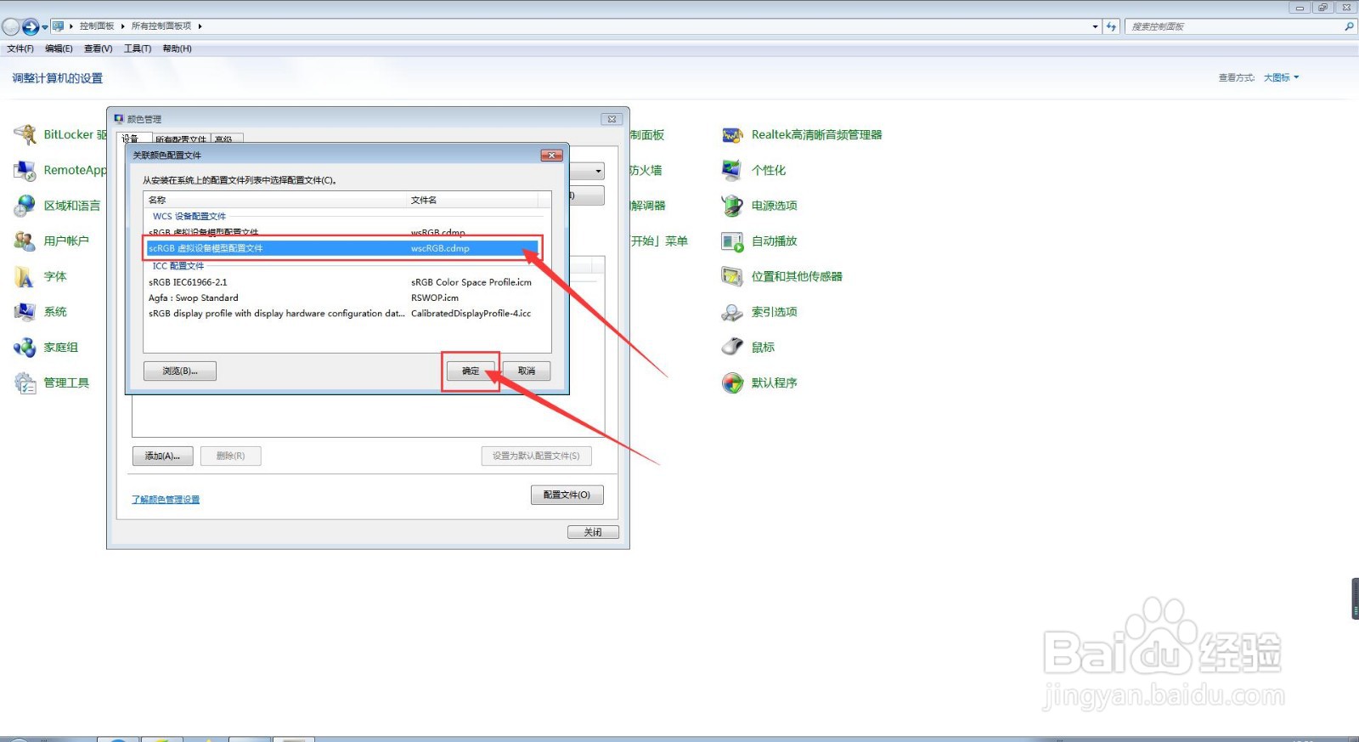Open the navigation recent pages dropdown arrow
Screen dimensions: 1359x742
(45, 27)
